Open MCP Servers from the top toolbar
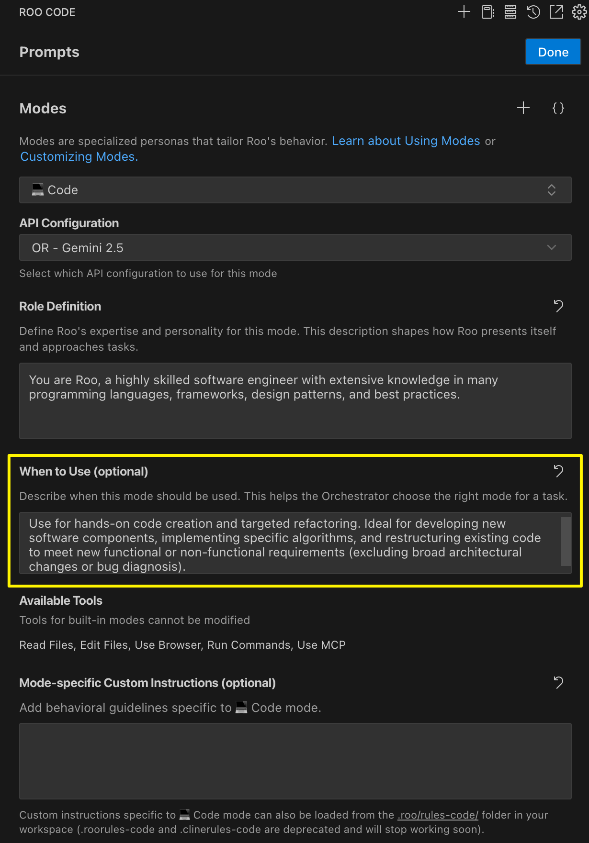 pos(510,12)
